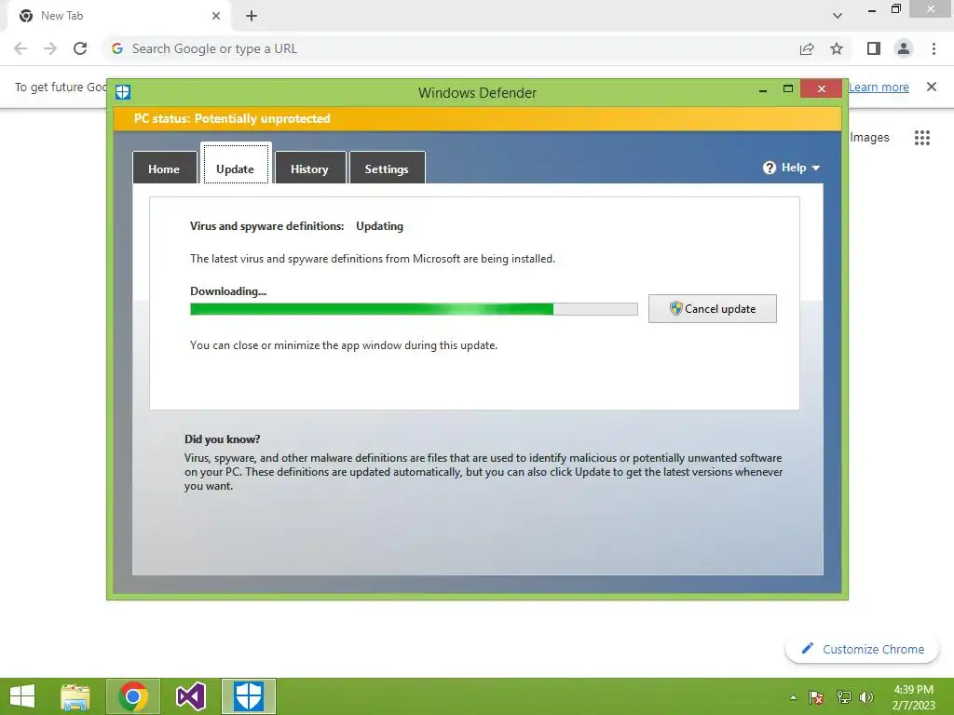The width and height of the screenshot is (954, 715).
Task: Focus the Chrome address bar
Action: [450, 48]
